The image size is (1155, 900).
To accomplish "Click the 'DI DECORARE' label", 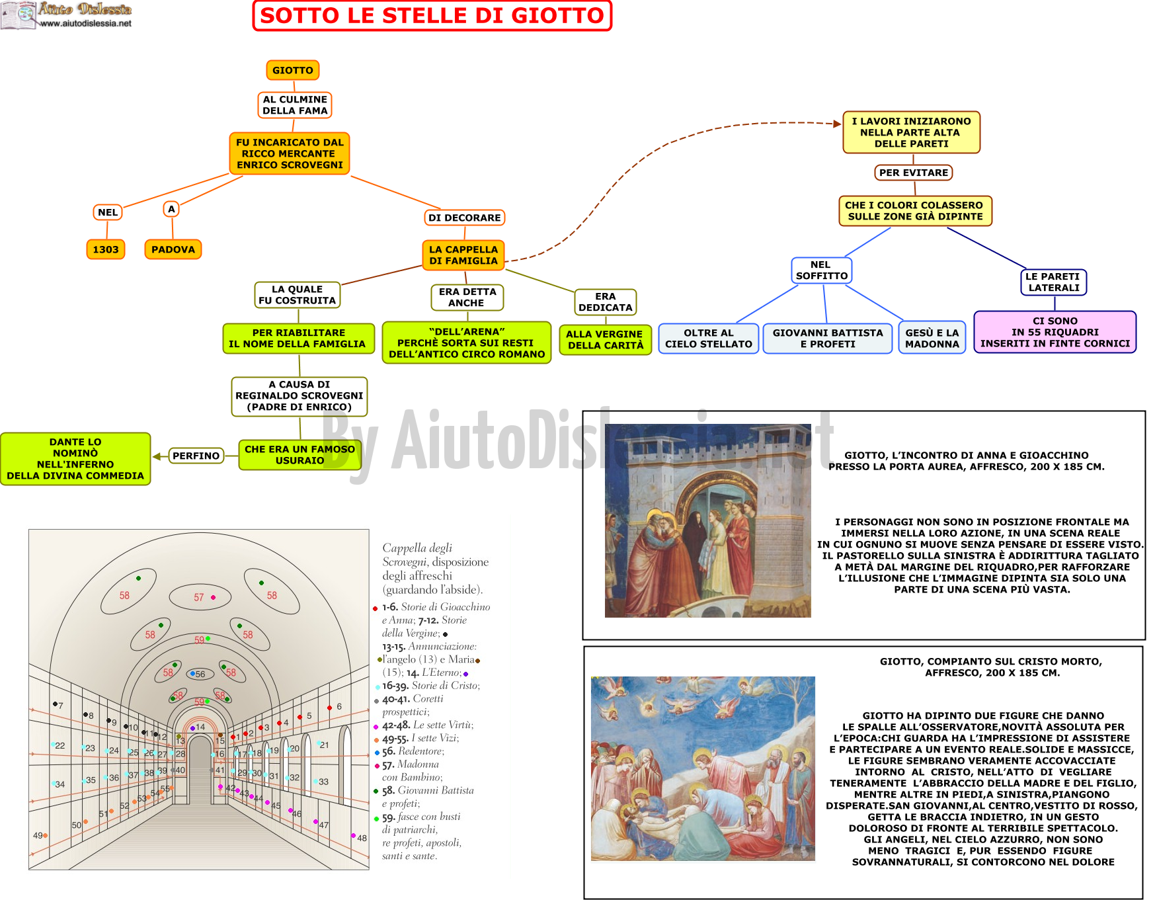I will click(464, 218).
